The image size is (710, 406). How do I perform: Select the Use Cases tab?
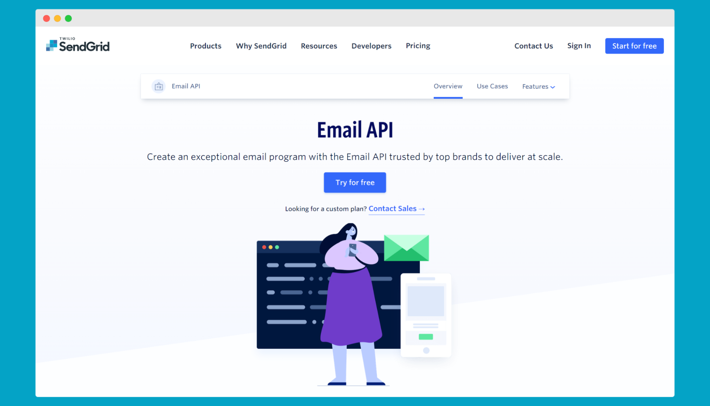click(492, 86)
